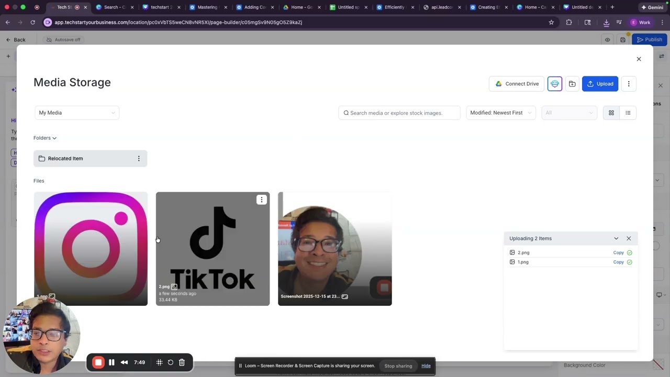Switch to the techstart 2 browser tab
Image resolution: width=670 pixels, height=377 pixels.
click(160, 7)
